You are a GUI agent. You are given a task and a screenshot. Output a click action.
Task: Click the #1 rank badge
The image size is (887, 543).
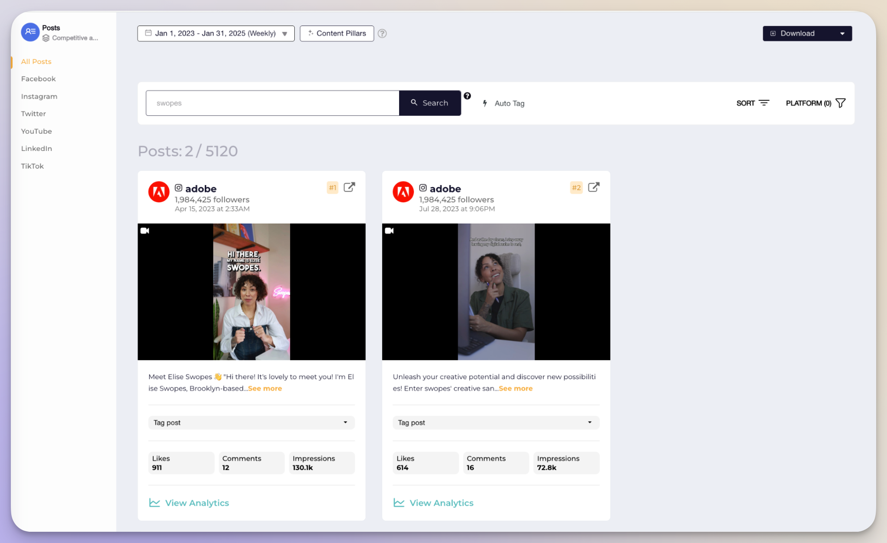pyautogui.click(x=332, y=188)
